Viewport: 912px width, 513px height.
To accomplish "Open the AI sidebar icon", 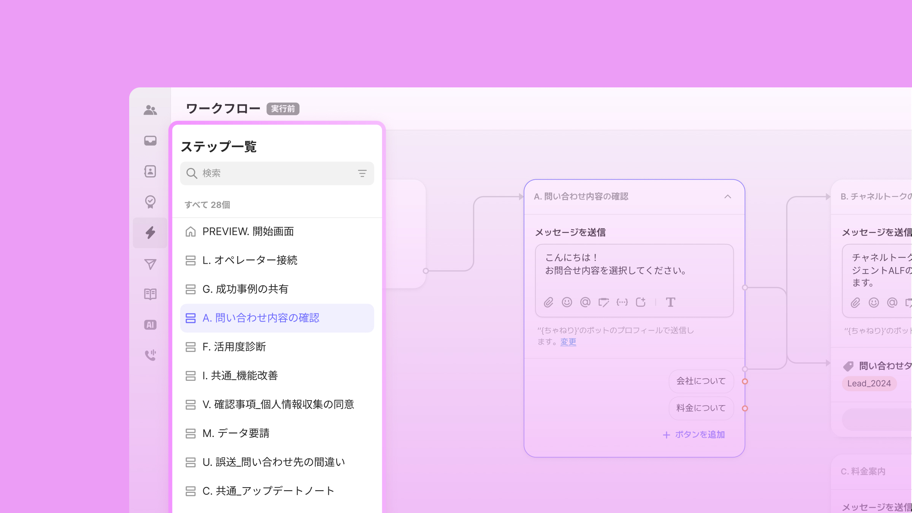I will [x=150, y=325].
